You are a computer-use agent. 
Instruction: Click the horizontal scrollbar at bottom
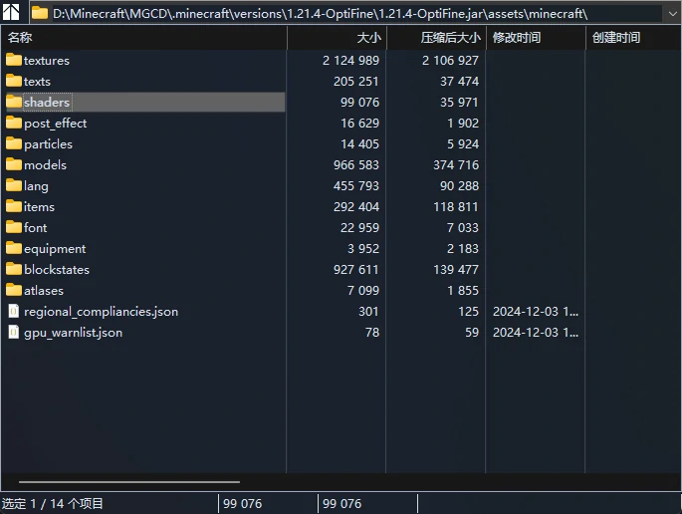coord(129,482)
